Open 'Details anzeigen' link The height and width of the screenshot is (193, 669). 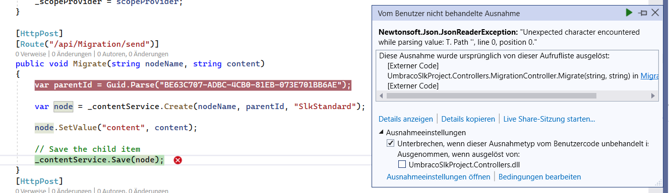[x=406, y=119]
